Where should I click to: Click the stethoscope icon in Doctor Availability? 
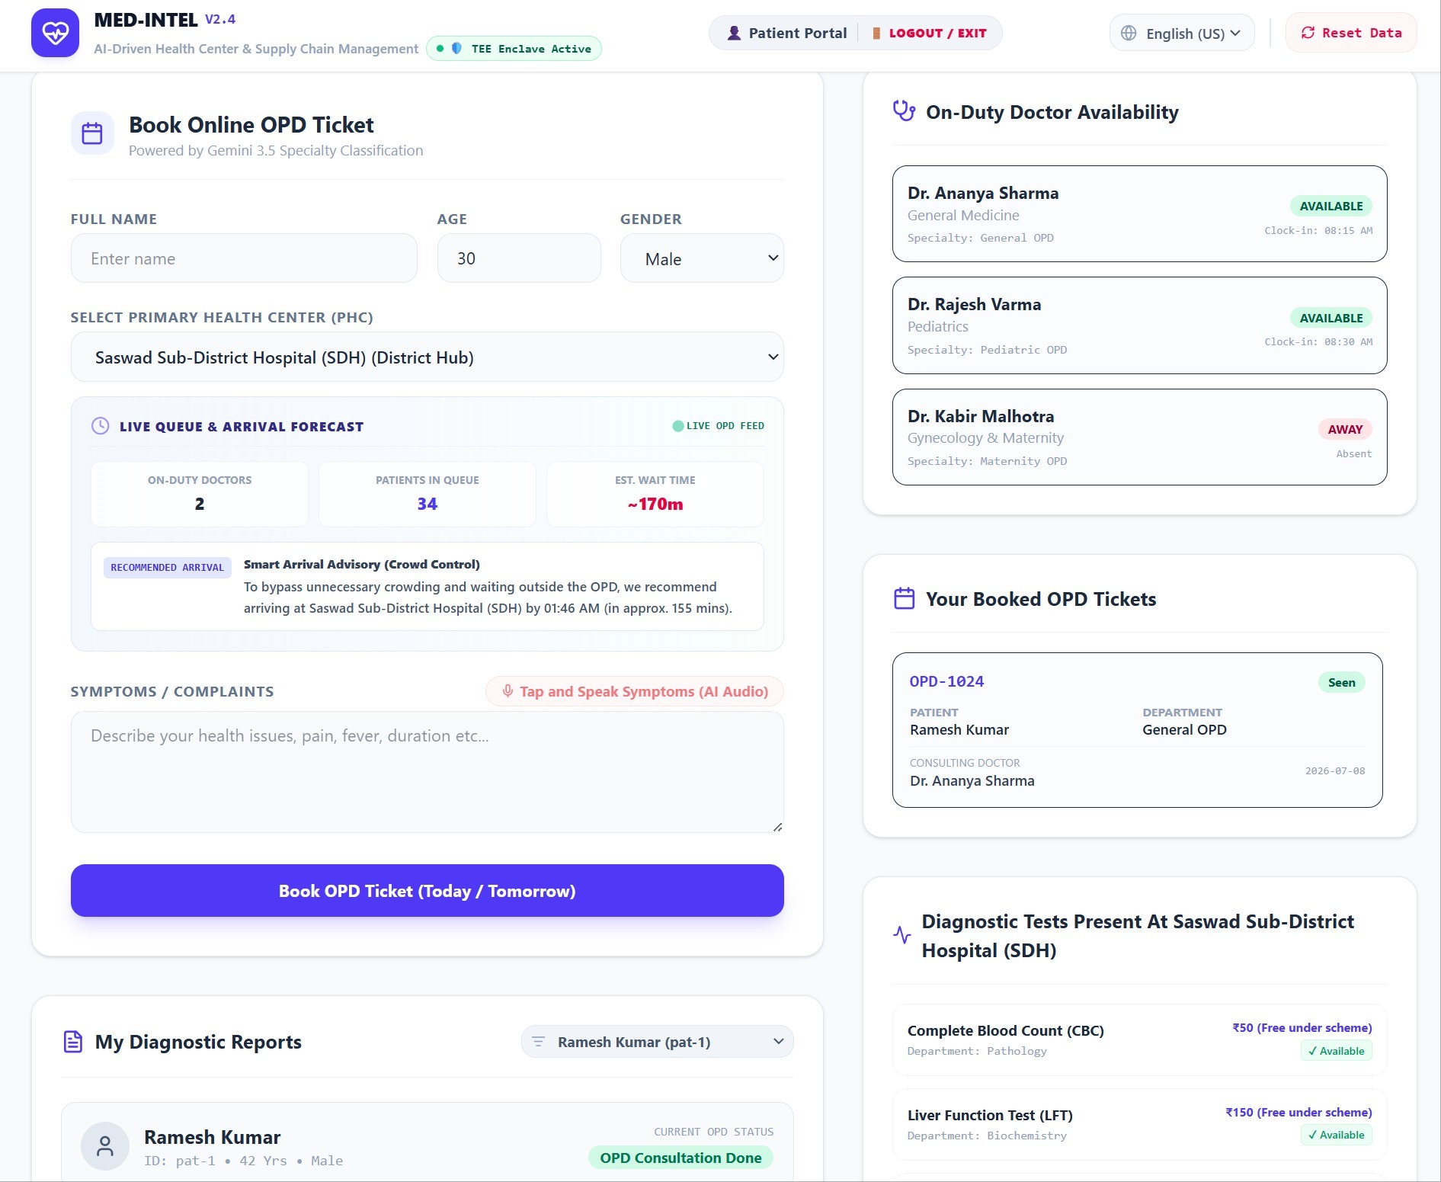pyautogui.click(x=904, y=111)
